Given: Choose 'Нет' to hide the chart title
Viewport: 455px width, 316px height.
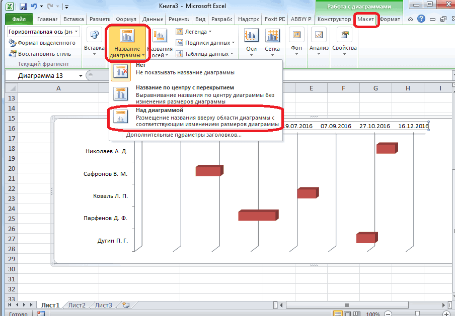Looking at the screenshot, I should click(x=185, y=69).
